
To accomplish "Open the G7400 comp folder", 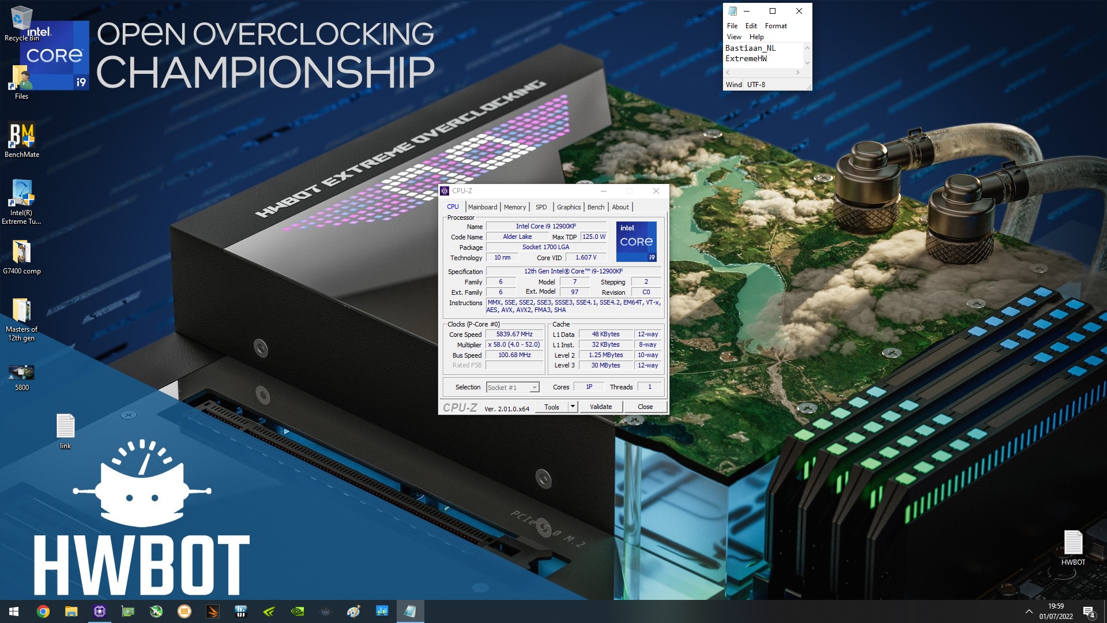I will (x=22, y=257).
